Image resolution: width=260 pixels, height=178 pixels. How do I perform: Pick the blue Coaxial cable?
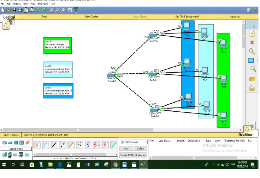pos(88,145)
